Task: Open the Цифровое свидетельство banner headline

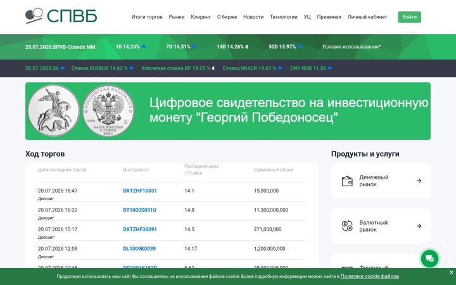Action: pyautogui.click(x=289, y=110)
